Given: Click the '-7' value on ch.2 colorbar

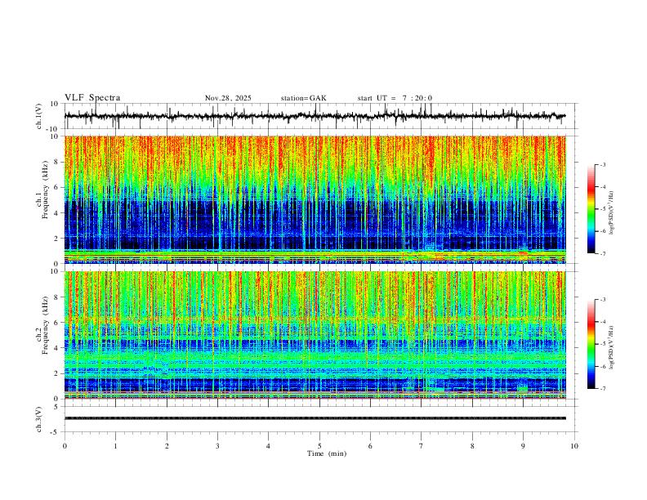Looking at the screenshot, I should pyautogui.click(x=602, y=389).
